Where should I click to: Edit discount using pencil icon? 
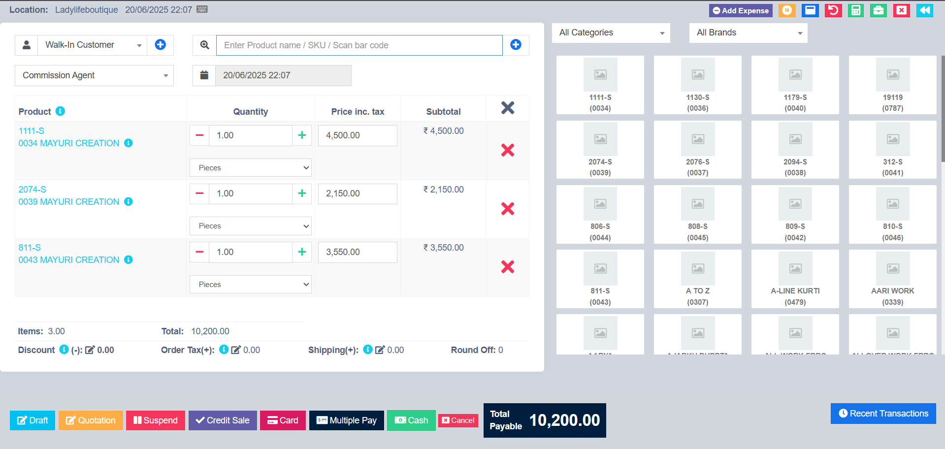click(90, 350)
